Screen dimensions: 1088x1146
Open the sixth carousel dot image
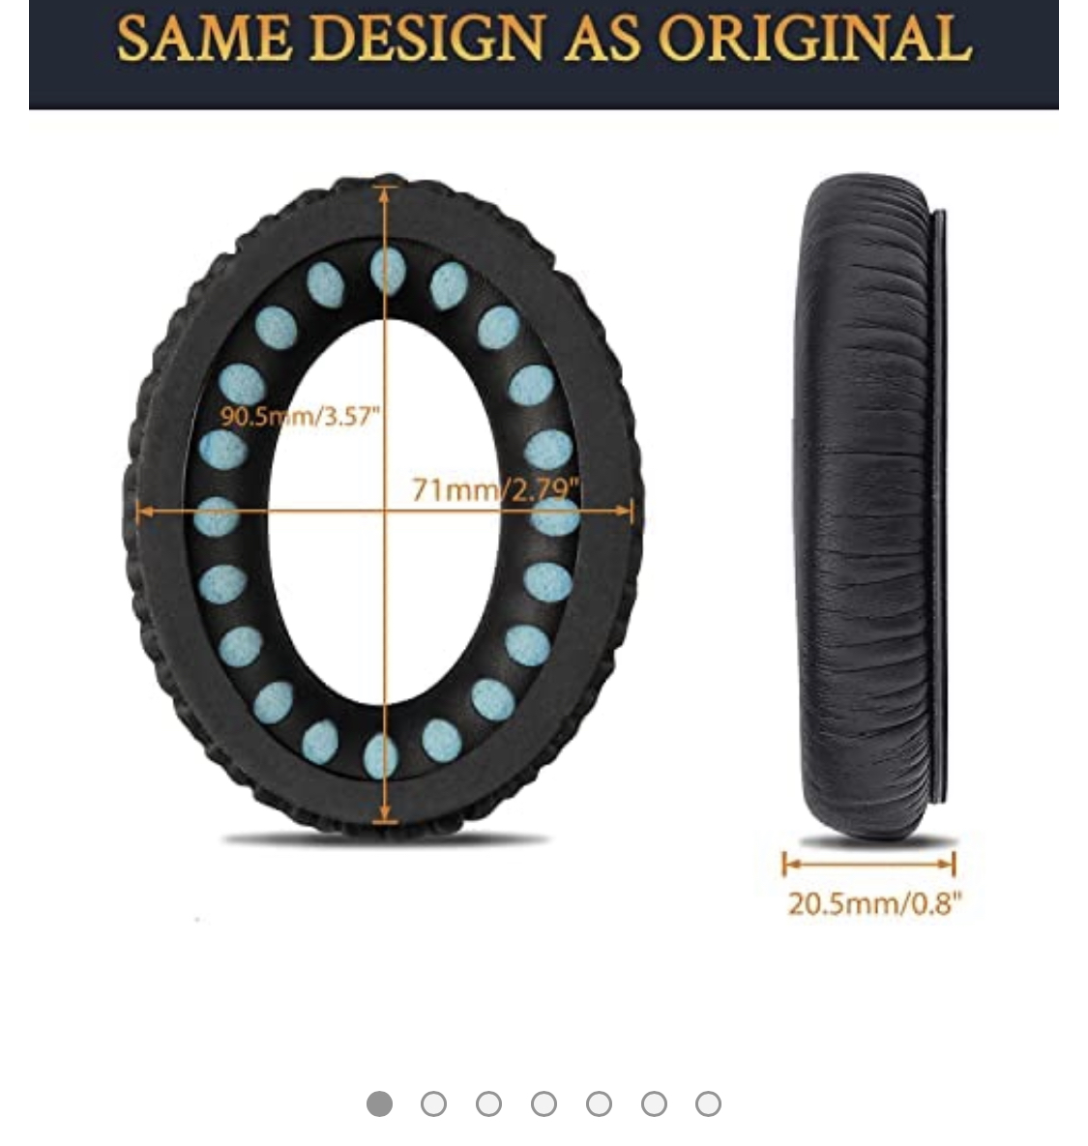tap(653, 1102)
